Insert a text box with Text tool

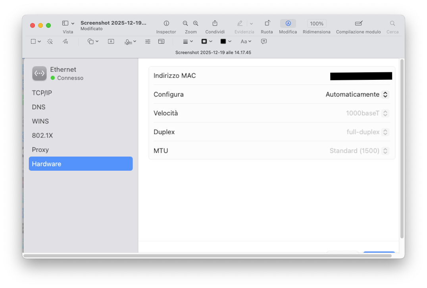111,41
